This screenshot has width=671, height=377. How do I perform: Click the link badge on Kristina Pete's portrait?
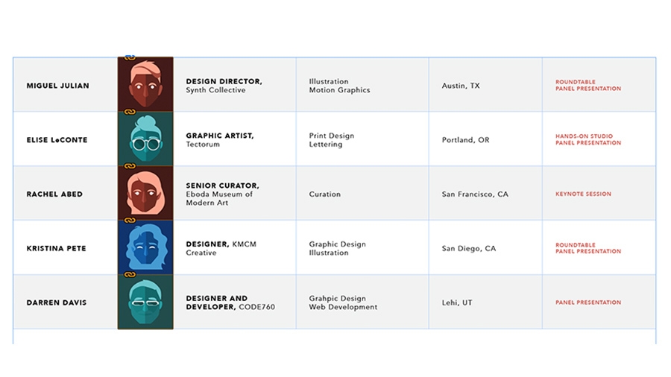tap(130, 220)
